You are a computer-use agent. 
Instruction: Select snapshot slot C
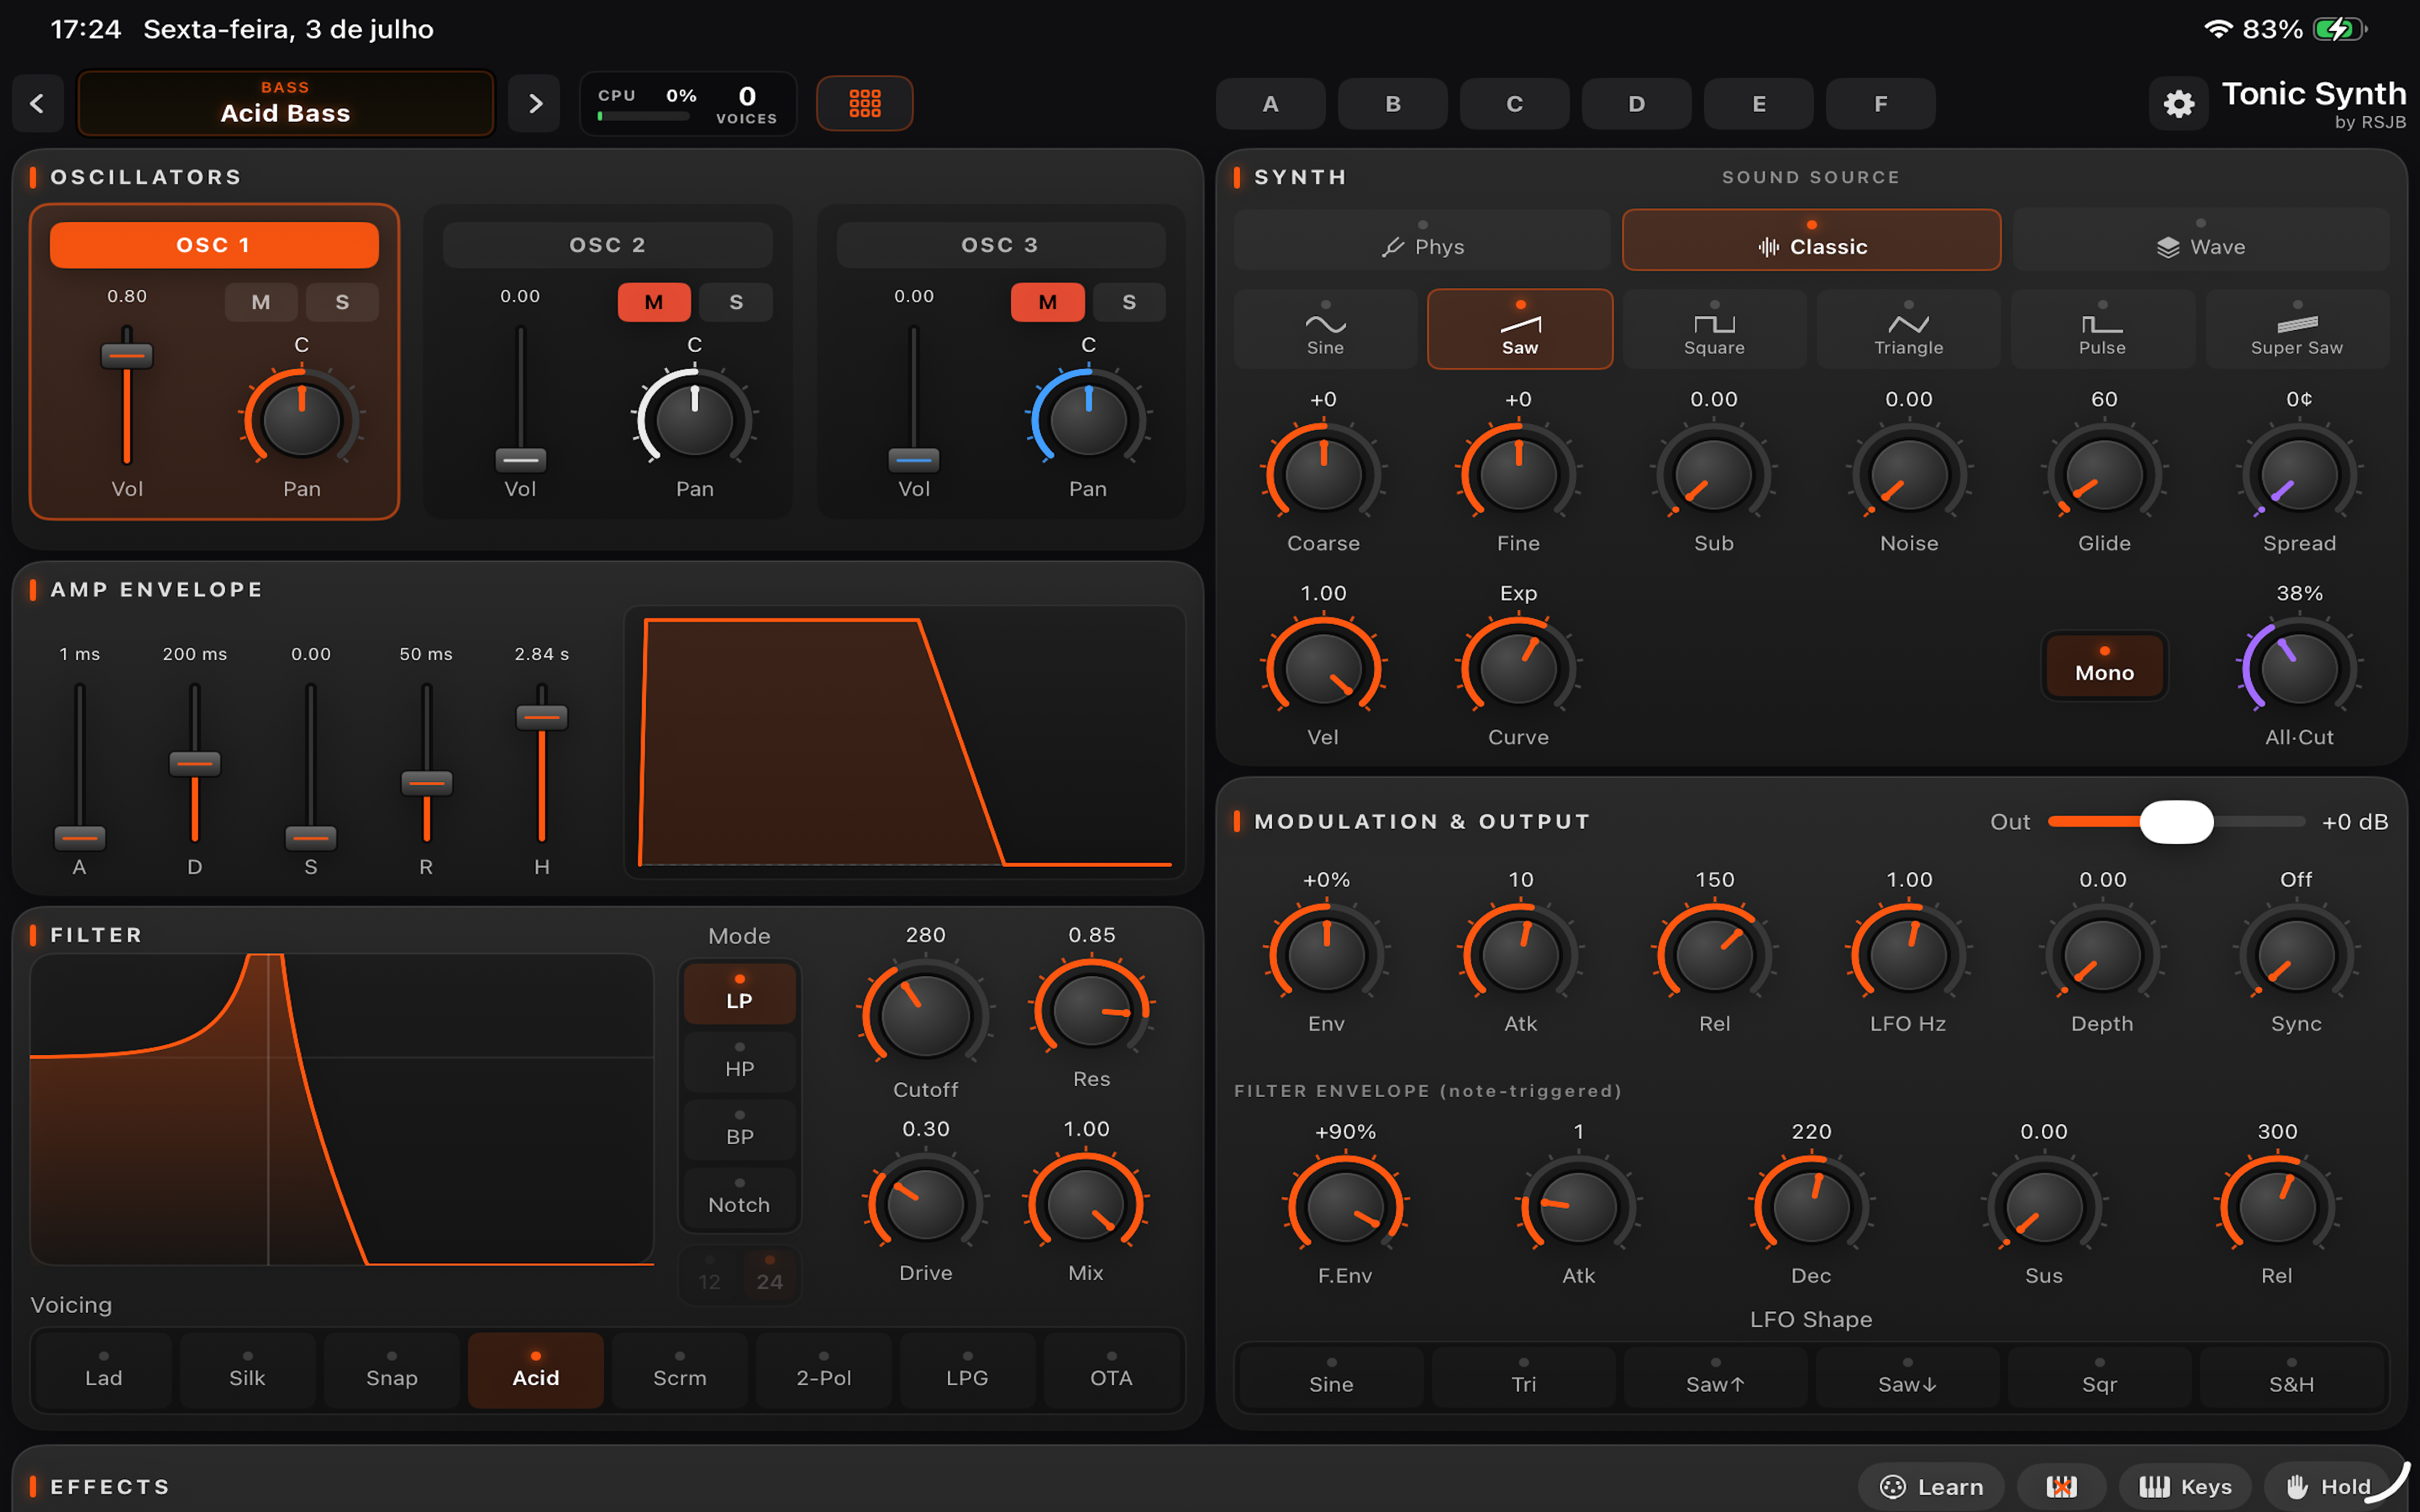[x=1514, y=103]
